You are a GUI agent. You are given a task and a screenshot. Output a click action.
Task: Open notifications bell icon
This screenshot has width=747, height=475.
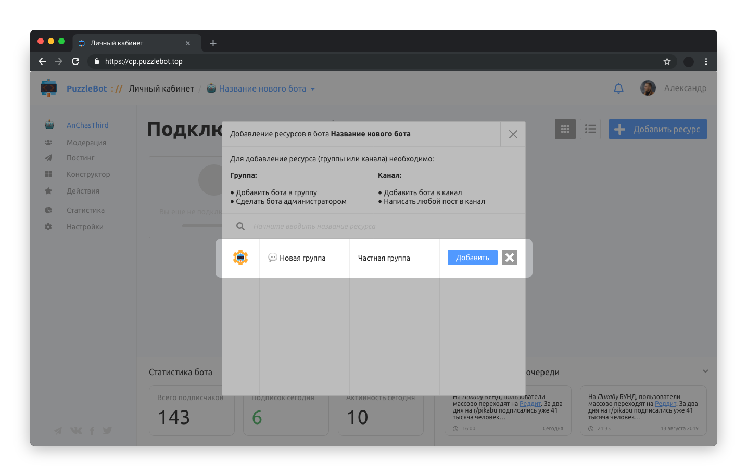click(x=618, y=88)
